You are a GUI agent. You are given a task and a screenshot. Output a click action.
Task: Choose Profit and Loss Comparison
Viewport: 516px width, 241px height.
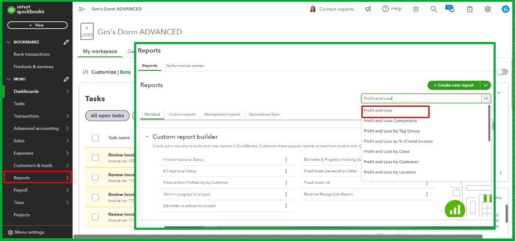[390, 121]
